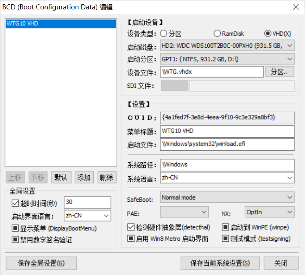Choose the 分区 device type radio button
305x275 pixels.
point(164,34)
